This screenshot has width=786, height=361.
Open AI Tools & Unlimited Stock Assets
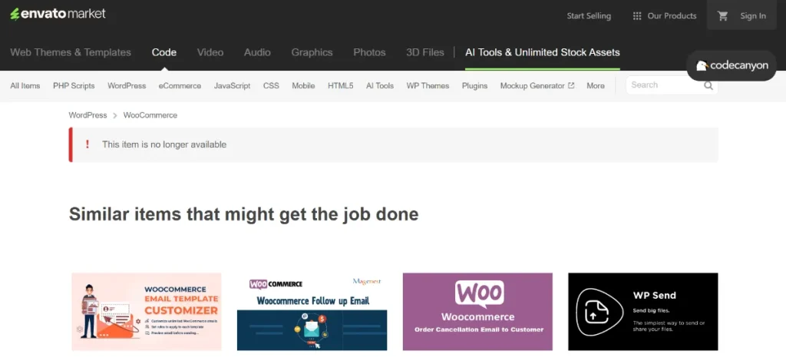(543, 52)
